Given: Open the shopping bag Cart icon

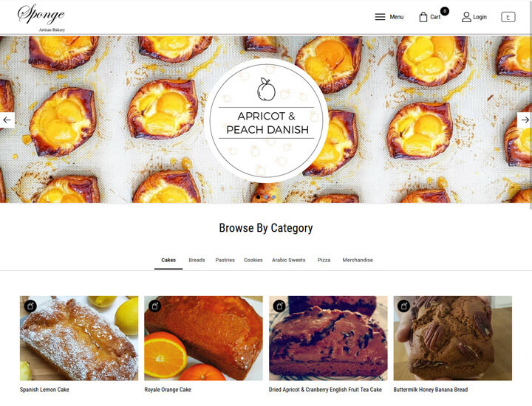Looking at the screenshot, I should (423, 17).
